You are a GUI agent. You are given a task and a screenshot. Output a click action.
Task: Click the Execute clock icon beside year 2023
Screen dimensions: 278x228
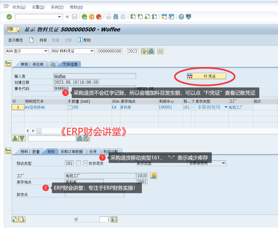coord(144,51)
